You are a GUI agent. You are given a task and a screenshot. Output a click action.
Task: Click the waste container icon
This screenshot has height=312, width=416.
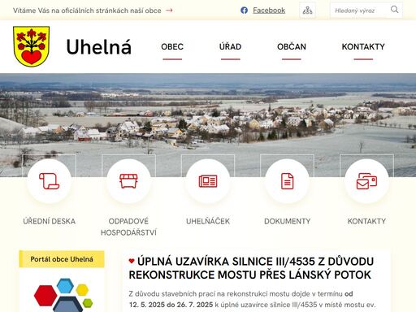point(128,181)
